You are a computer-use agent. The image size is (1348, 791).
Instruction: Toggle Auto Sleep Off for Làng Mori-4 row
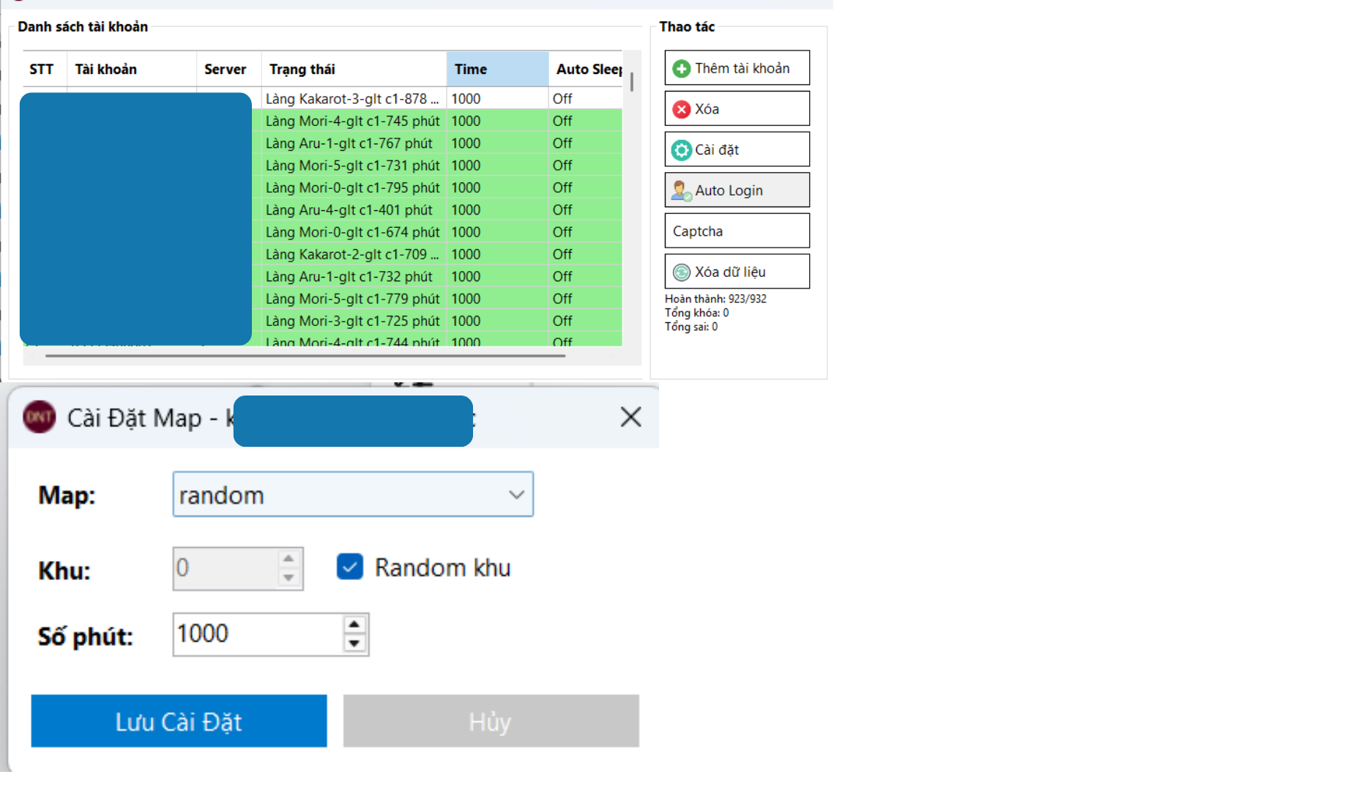[562, 120]
